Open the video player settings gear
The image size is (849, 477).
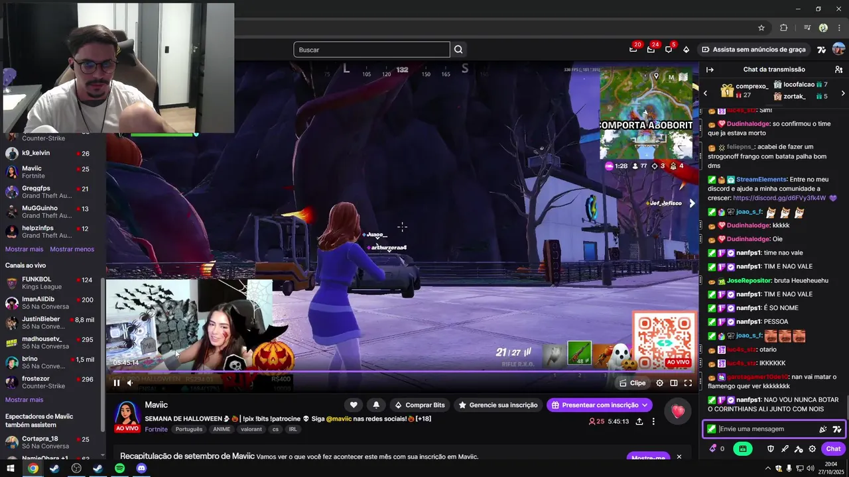pos(659,383)
